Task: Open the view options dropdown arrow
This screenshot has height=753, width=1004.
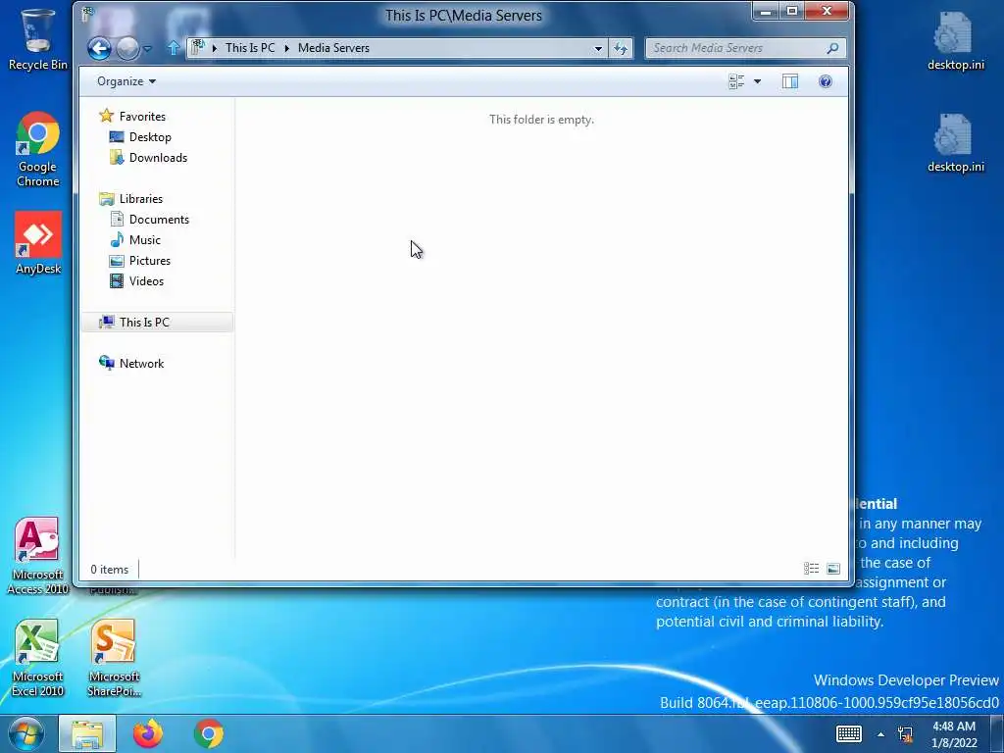Action: pos(758,81)
